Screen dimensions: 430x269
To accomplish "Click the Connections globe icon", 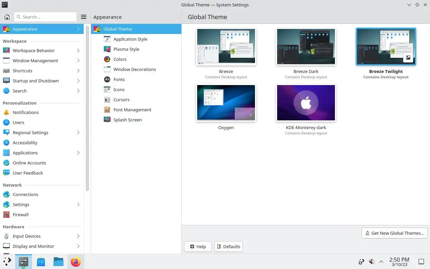I will click(6, 194).
